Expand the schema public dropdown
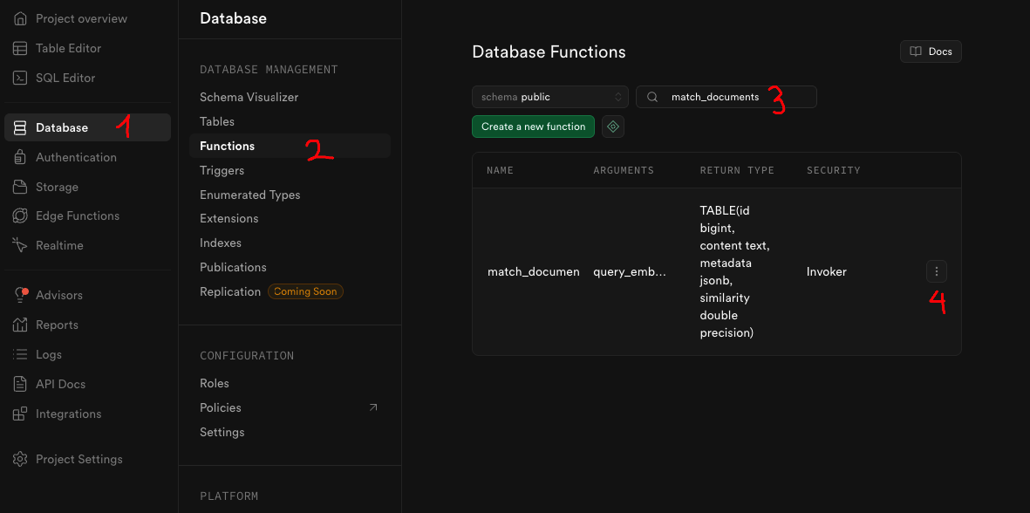Image resolution: width=1030 pixels, height=513 pixels. tap(549, 97)
